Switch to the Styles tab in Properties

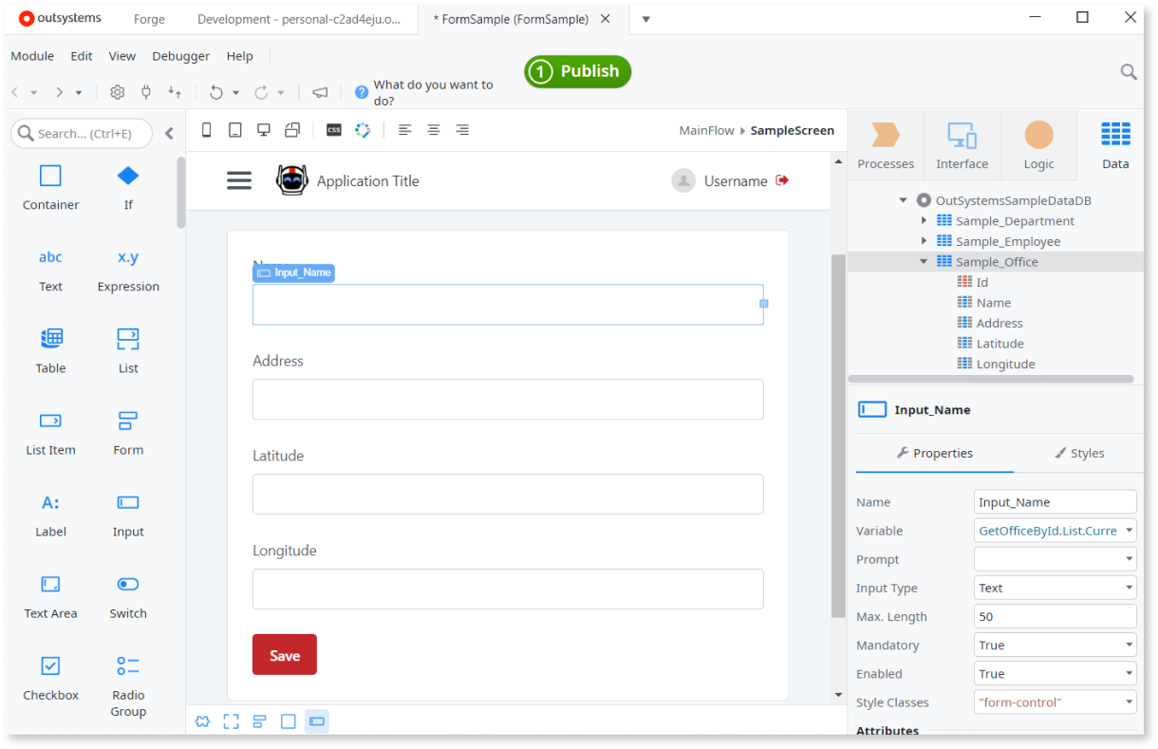coord(1079,453)
